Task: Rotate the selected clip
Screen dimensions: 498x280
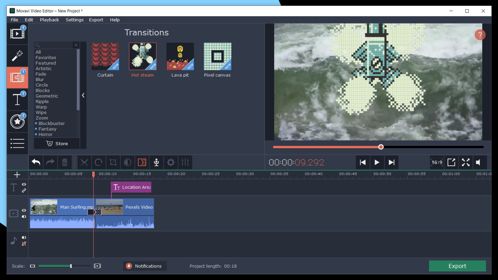Action: pos(99,162)
